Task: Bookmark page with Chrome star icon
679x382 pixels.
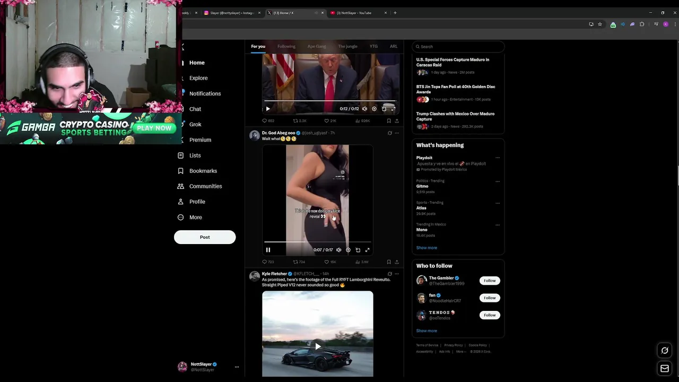Action: 600,24
